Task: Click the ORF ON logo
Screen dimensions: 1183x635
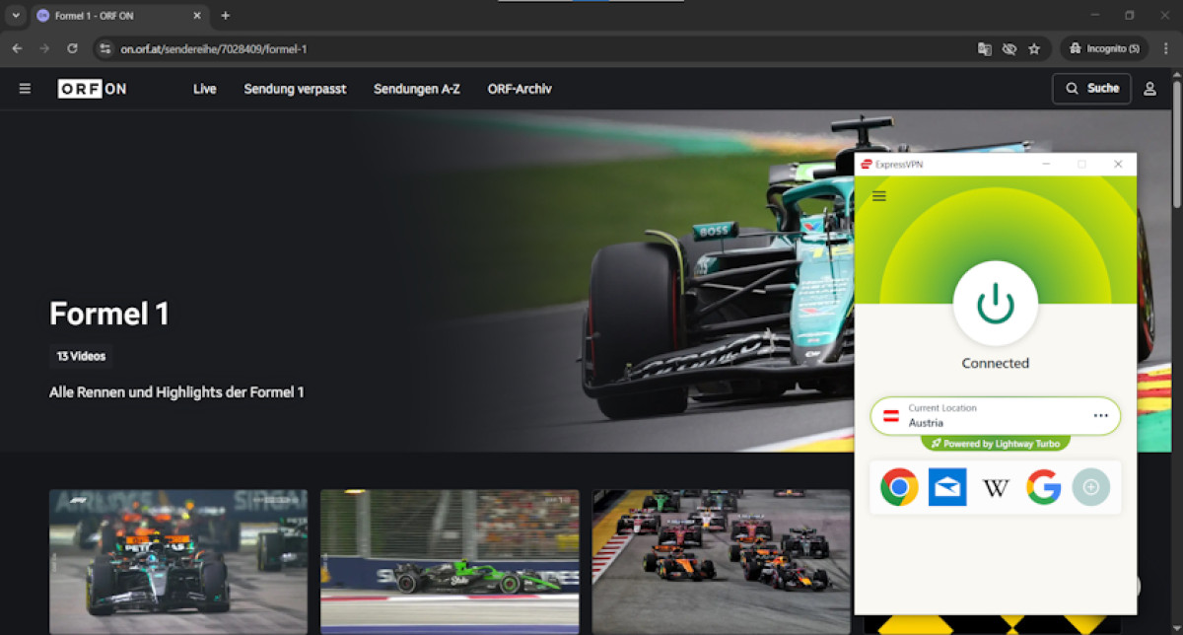Action: [92, 89]
